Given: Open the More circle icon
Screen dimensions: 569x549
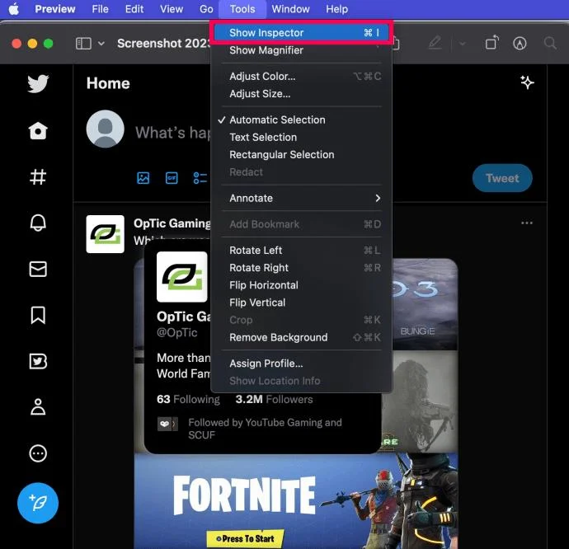Looking at the screenshot, I should point(38,453).
